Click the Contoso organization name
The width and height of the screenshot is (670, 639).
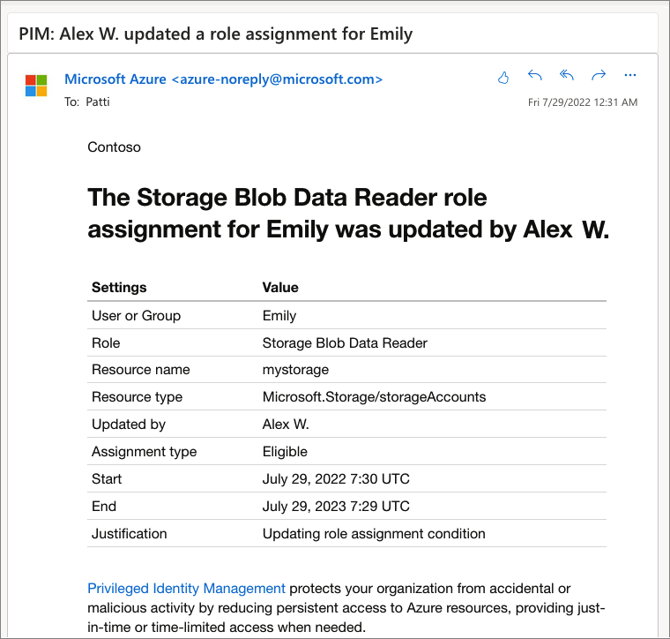[x=114, y=147]
